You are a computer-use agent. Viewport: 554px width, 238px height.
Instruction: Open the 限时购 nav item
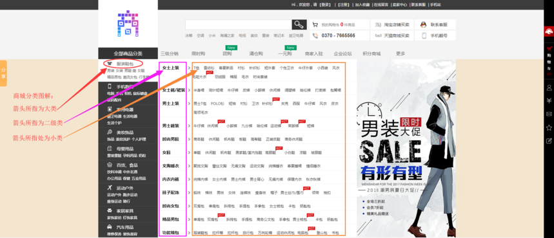198,54
